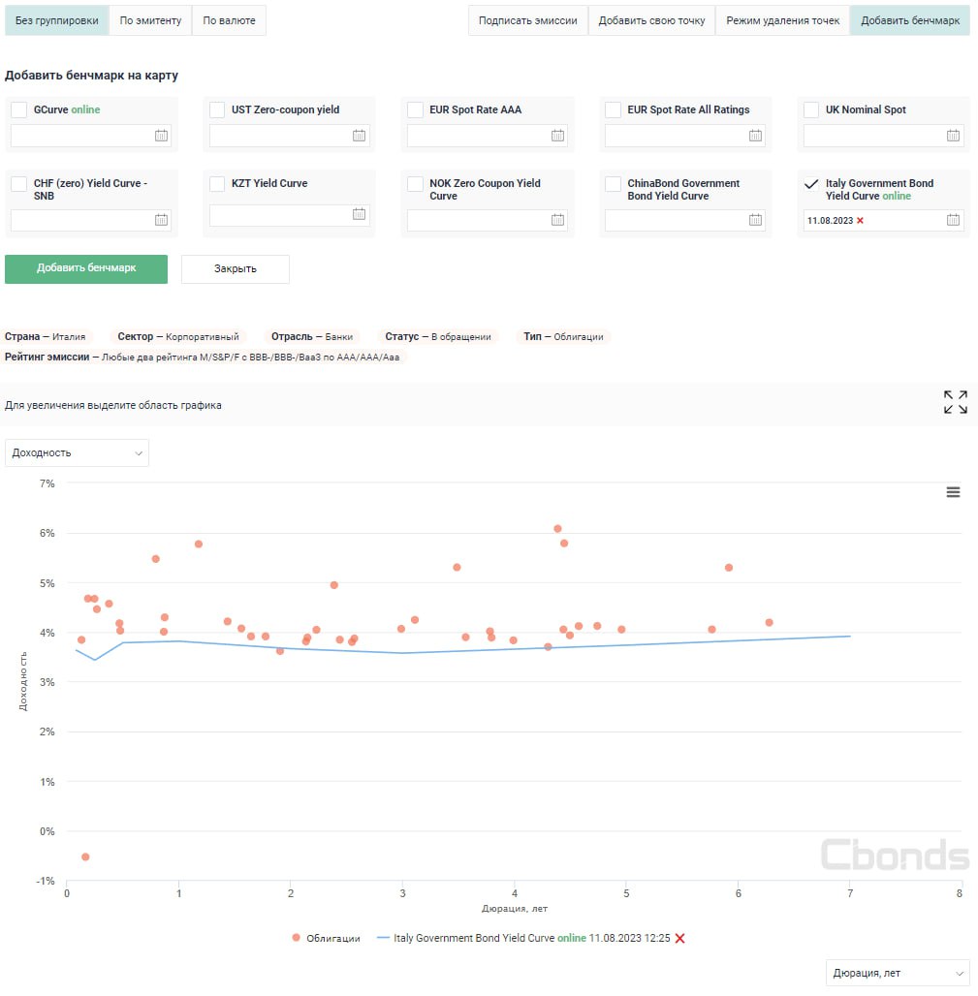
Task: Click Подписать эмиссии button
Action: 528,20
